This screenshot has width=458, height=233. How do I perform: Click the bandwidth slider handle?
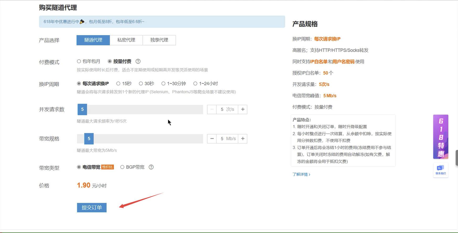point(89,139)
